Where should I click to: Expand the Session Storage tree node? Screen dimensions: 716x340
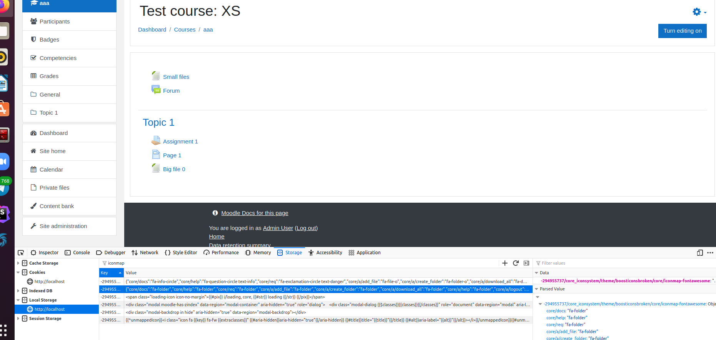coord(18,318)
